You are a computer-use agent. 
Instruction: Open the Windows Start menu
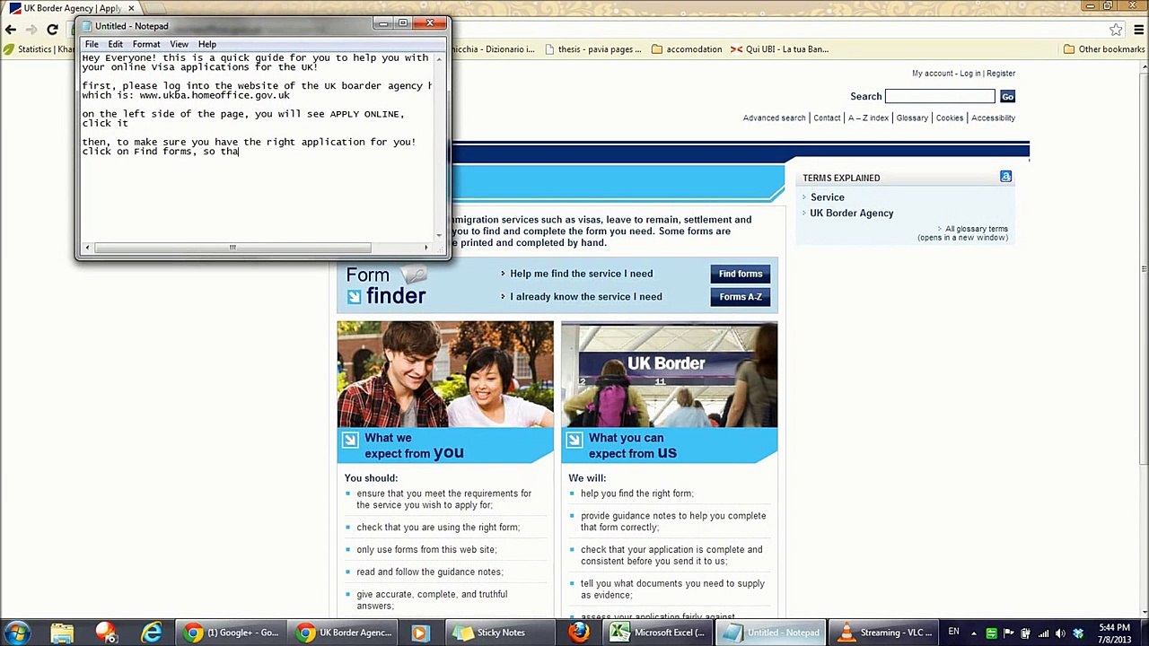(18, 633)
